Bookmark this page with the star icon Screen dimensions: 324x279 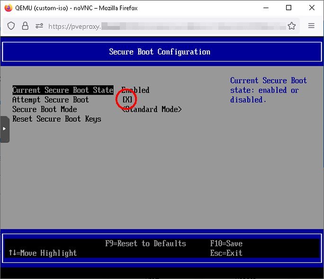292,26
